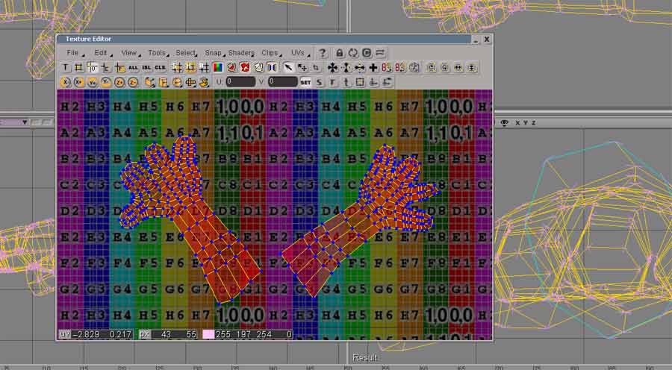Viewport: 672px width, 370px height.
Task: Click the black plus cross icon
Action: 373,67
